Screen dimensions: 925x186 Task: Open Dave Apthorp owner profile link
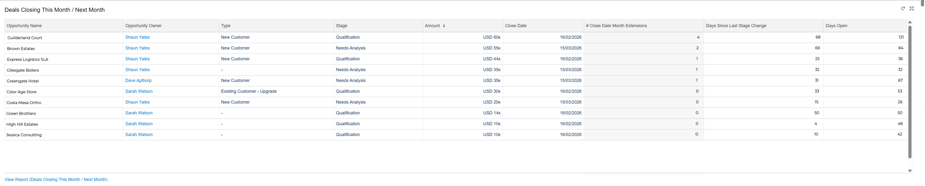click(x=138, y=80)
